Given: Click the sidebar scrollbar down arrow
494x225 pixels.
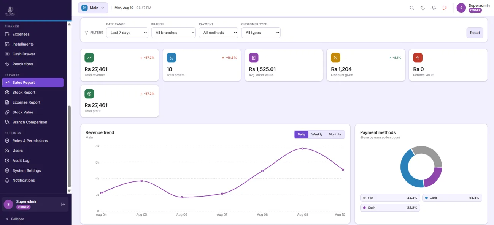Looking at the screenshot, I should tap(69, 190).
